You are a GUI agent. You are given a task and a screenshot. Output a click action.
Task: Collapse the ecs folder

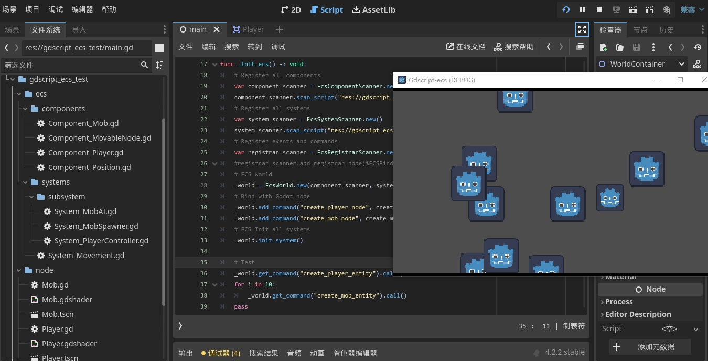coord(19,94)
